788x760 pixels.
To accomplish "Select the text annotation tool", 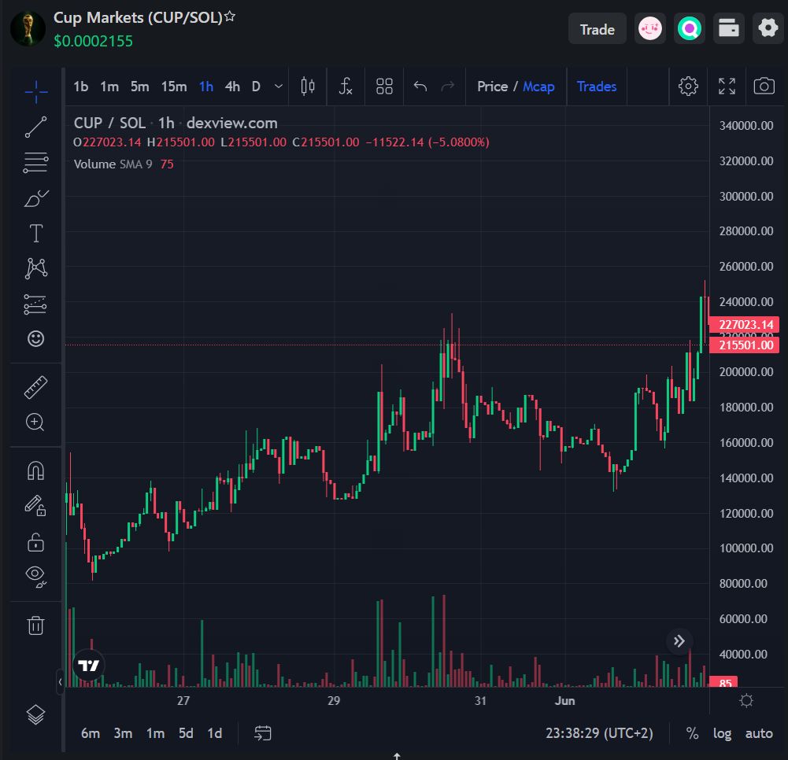I will click(36, 234).
